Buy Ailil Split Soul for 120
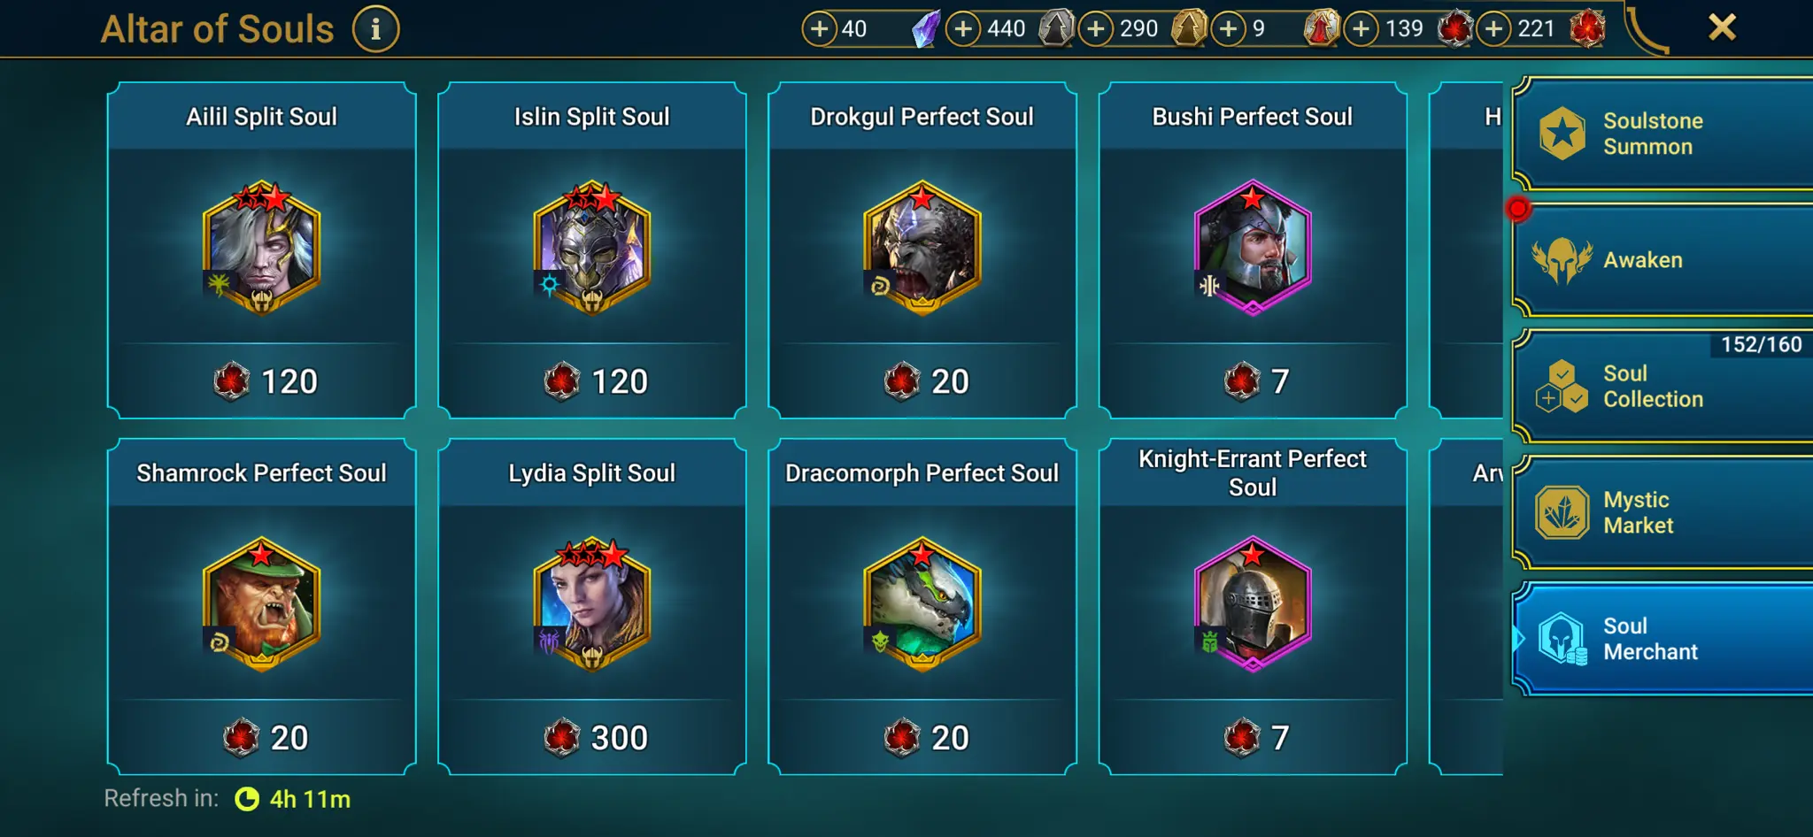Image resolution: width=1813 pixels, height=837 pixels. [x=262, y=381]
